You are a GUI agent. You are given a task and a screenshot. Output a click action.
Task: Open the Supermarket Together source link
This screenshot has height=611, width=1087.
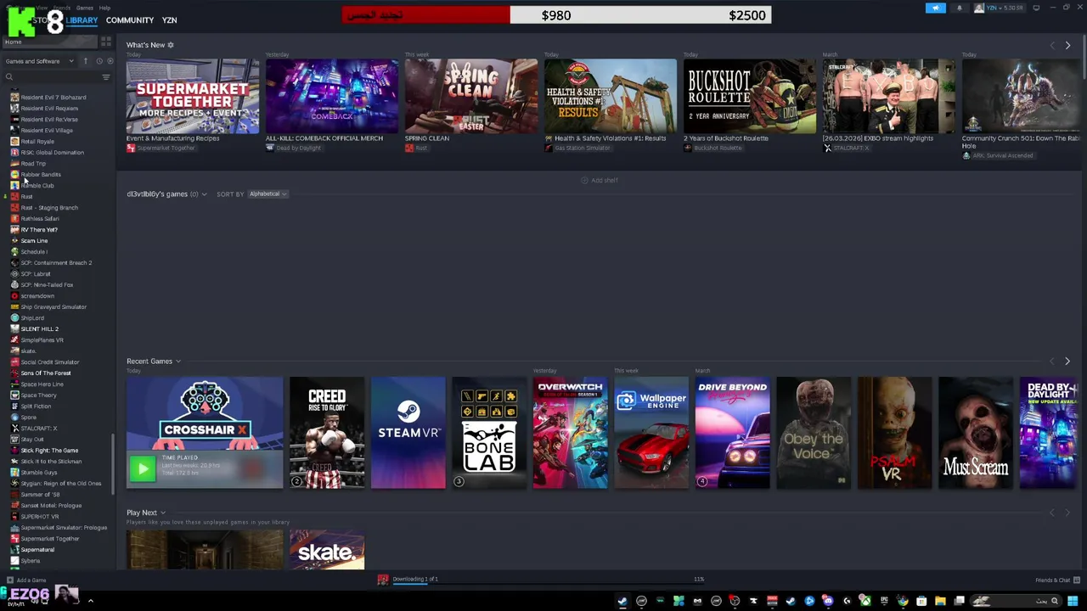(x=166, y=149)
